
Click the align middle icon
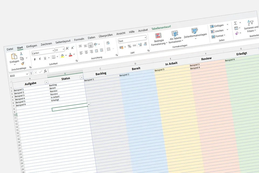(x=86, y=46)
